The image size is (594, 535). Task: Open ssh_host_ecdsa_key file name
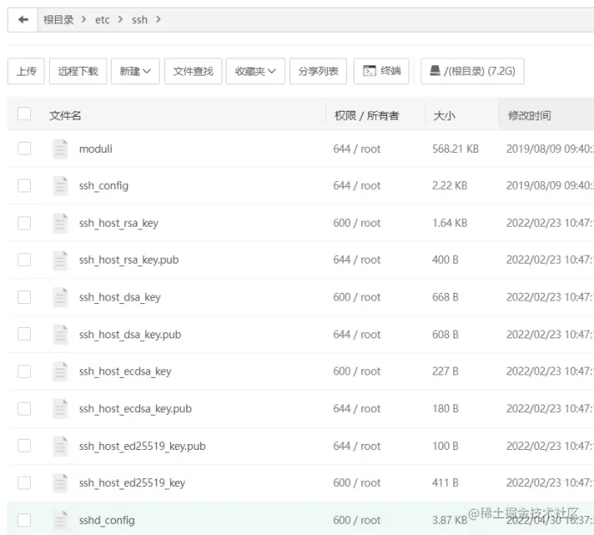125,372
